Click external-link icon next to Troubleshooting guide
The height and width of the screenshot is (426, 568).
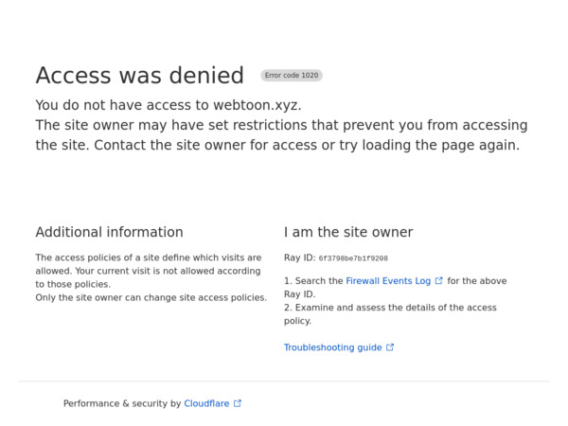[390, 347]
